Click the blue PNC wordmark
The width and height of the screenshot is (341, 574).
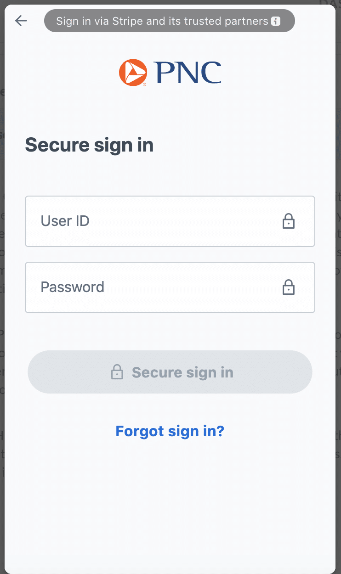pos(188,73)
